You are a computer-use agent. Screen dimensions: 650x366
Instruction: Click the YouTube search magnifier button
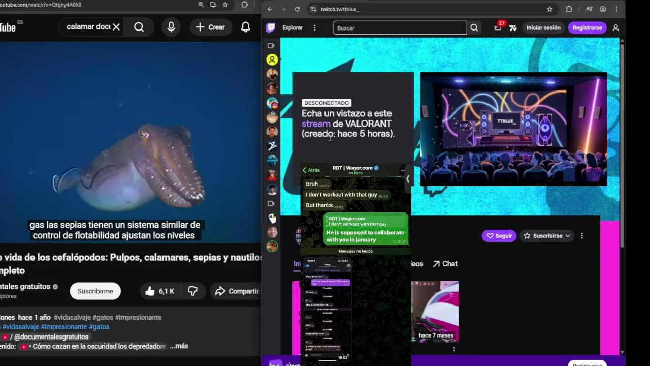[x=139, y=27]
